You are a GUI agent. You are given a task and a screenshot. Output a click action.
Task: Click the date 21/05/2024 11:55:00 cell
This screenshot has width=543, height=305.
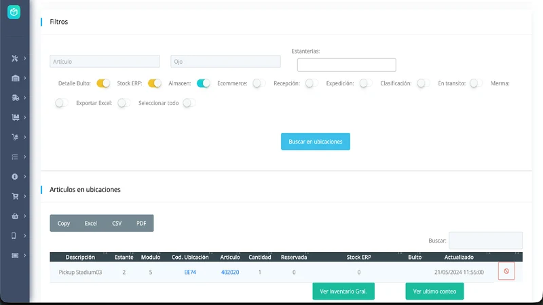tap(459, 272)
